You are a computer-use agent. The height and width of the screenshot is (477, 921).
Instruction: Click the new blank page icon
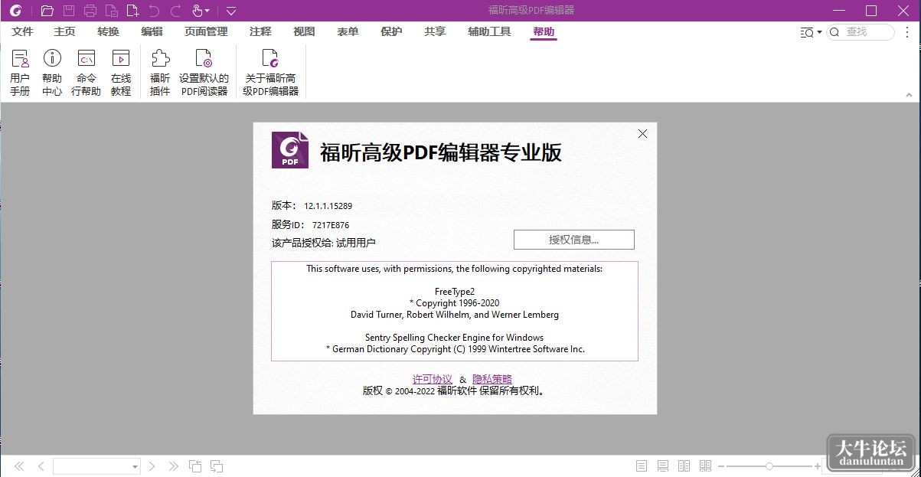(x=132, y=11)
